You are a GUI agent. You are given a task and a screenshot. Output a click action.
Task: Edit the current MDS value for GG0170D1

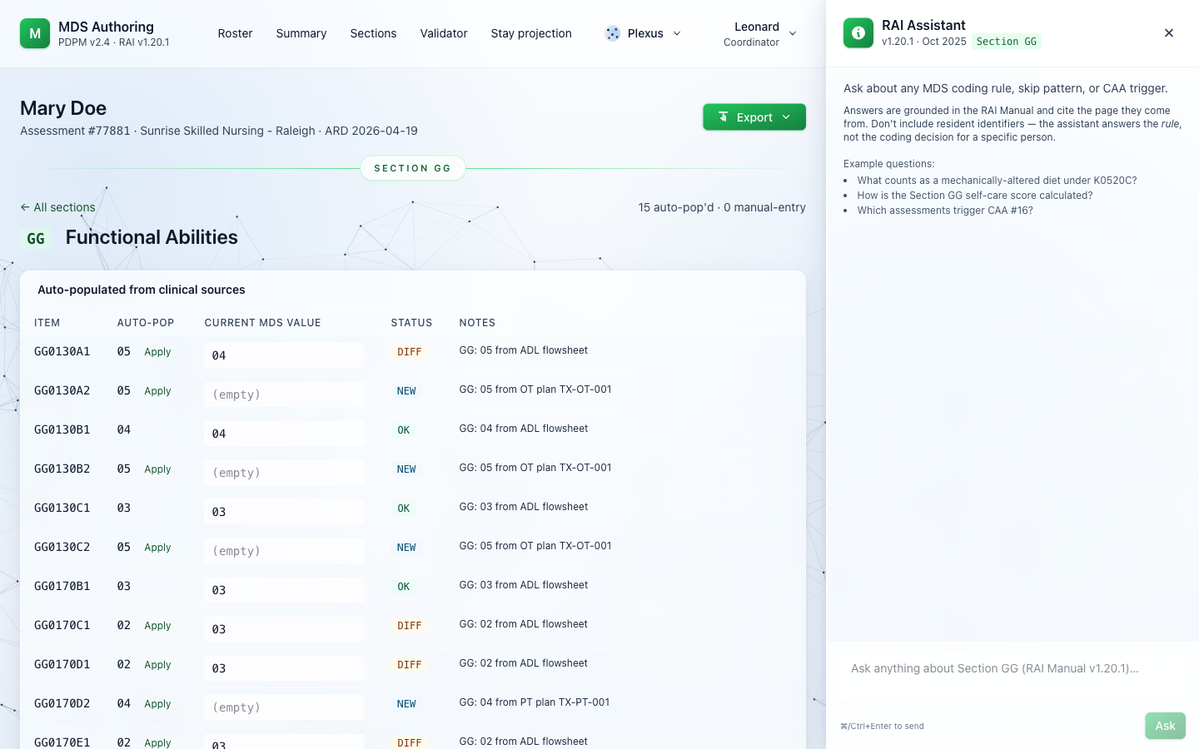(284, 668)
